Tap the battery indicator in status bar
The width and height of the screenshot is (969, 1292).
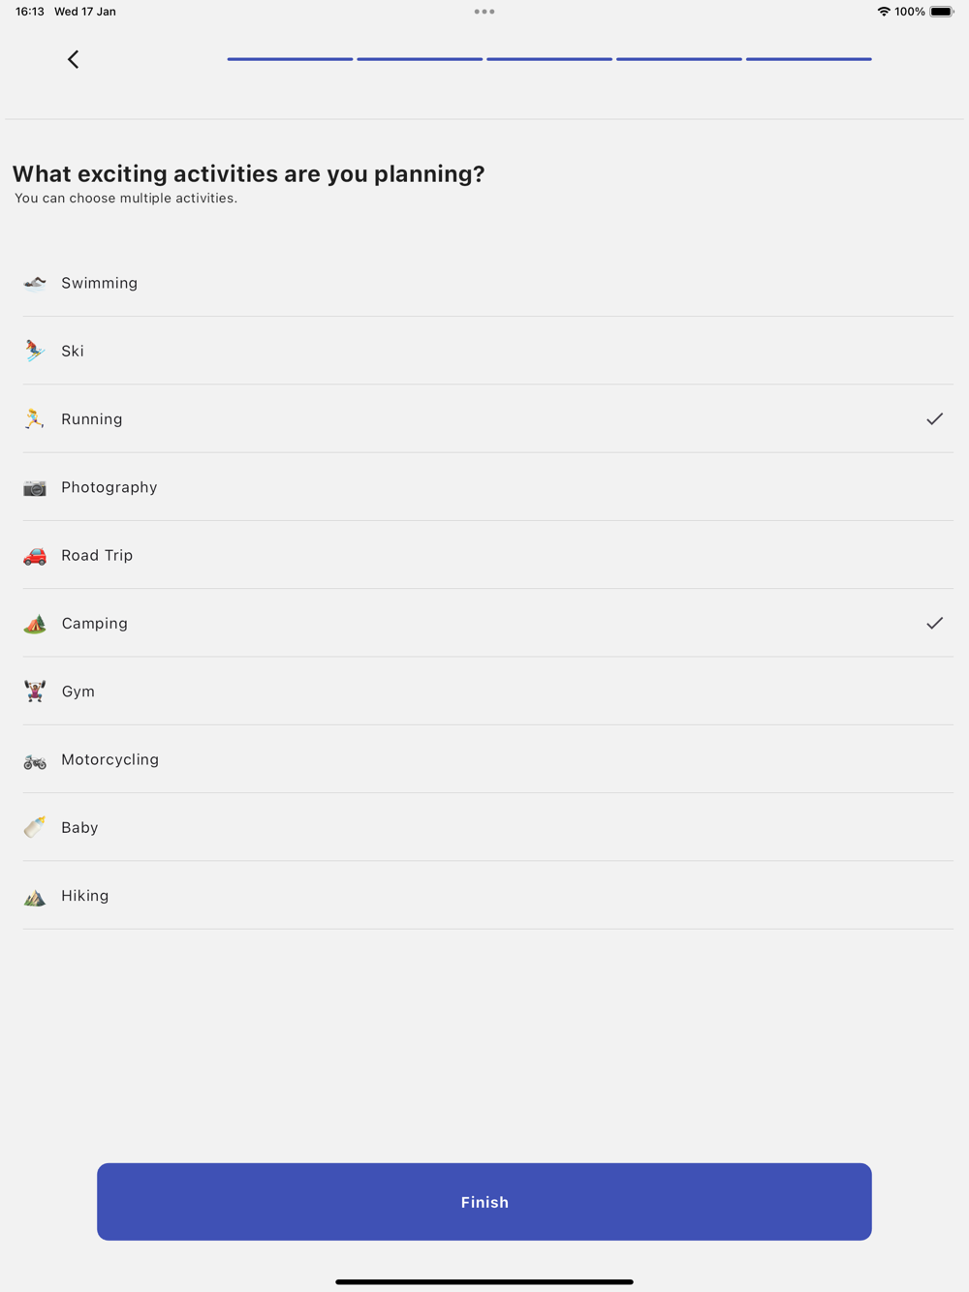[x=941, y=12]
